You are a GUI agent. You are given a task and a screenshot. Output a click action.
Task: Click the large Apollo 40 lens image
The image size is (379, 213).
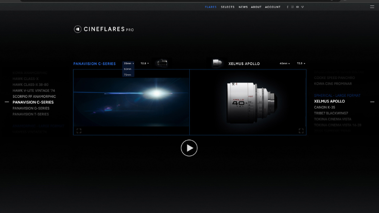(x=251, y=102)
